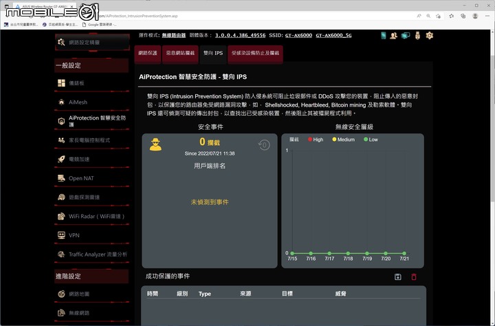Image resolution: width=495 pixels, height=326 pixels.
Task: Click the network devices status icon
Action: 406,36
